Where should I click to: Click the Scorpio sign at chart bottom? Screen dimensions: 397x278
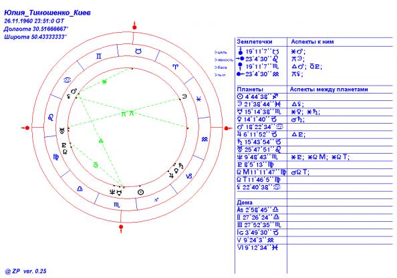(x=117, y=205)
